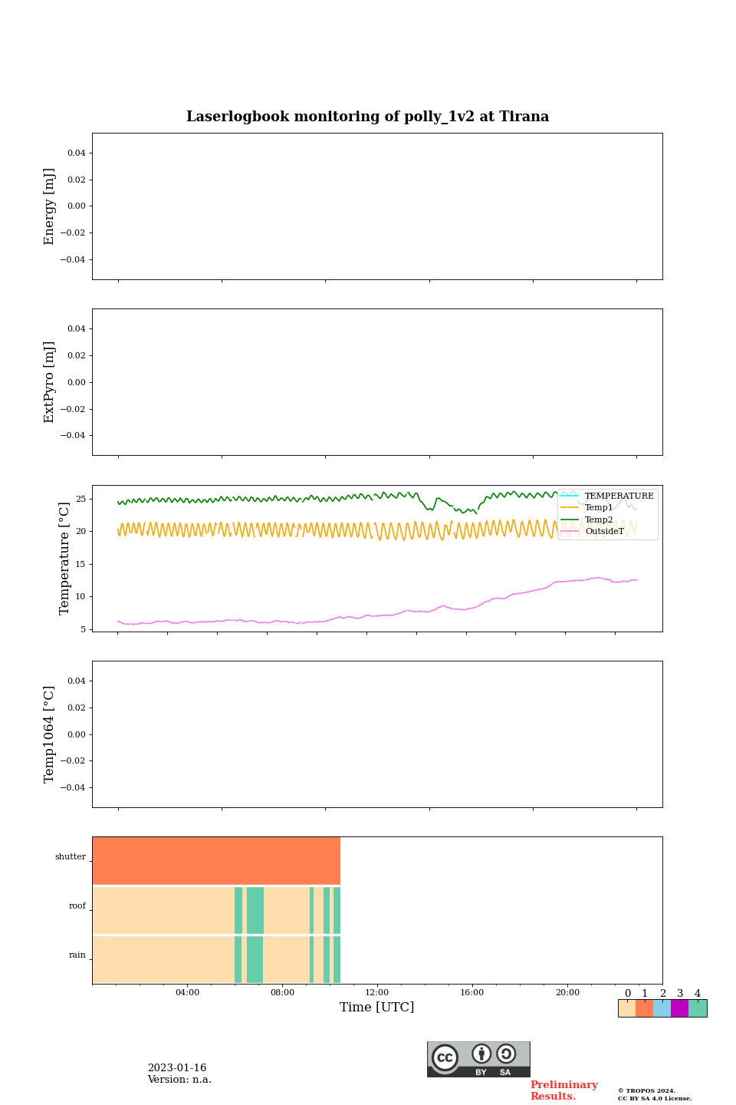
Task: Click the 20:00 time tick label
Action: click(567, 993)
